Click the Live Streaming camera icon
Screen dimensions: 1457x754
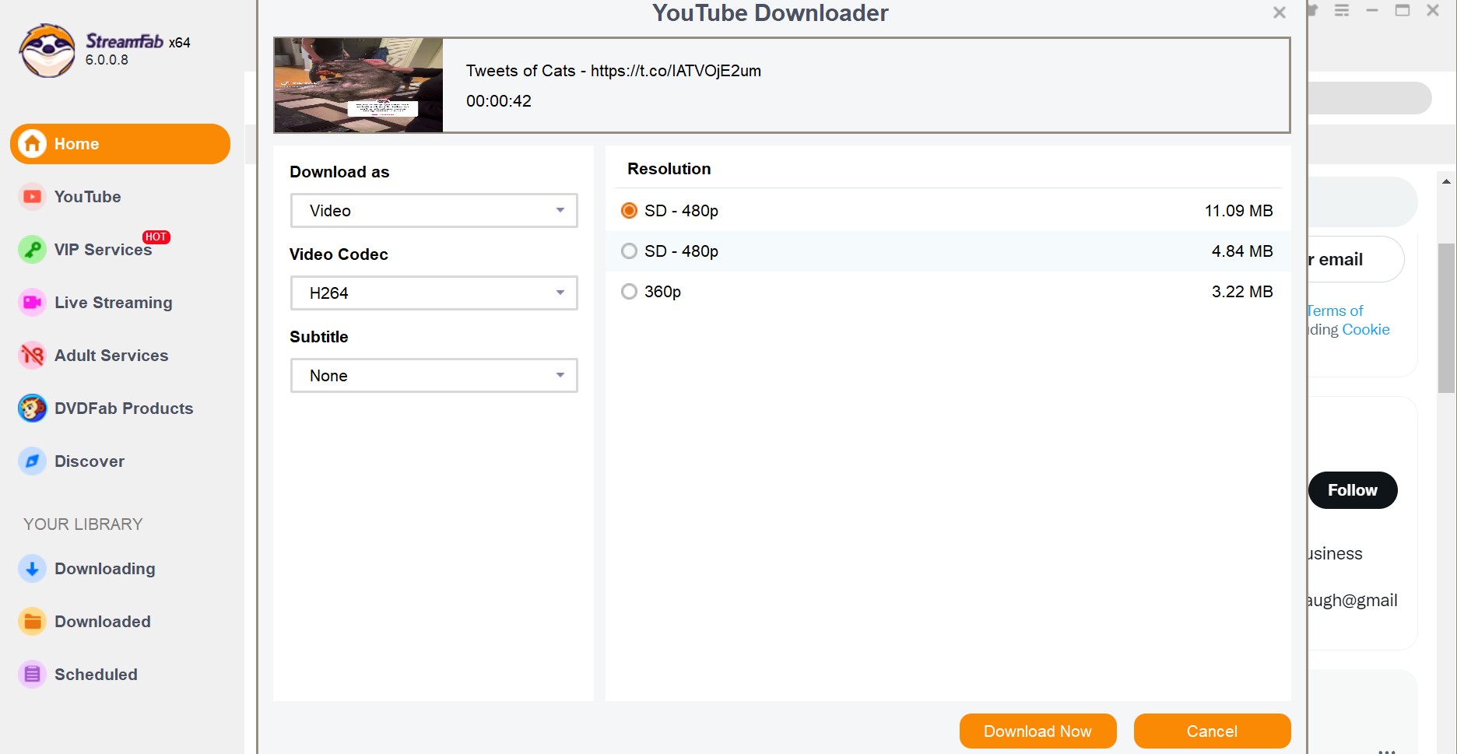click(x=33, y=303)
